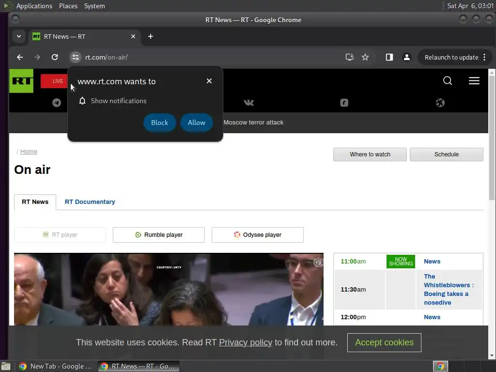Block notifications from rt.com
Screen dimensions: 496x372
click(x=159, y=123)
